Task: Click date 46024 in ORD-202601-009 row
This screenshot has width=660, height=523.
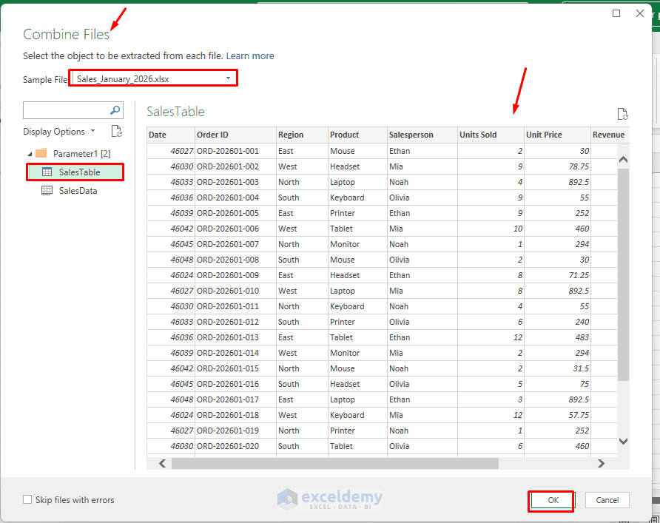Action: 171,276
